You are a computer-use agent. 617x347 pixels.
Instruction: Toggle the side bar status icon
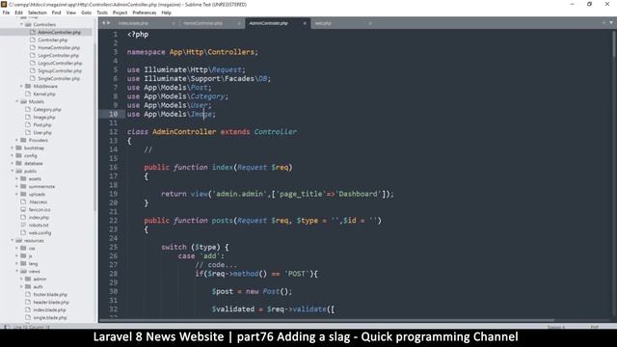[x=7, y=327]
